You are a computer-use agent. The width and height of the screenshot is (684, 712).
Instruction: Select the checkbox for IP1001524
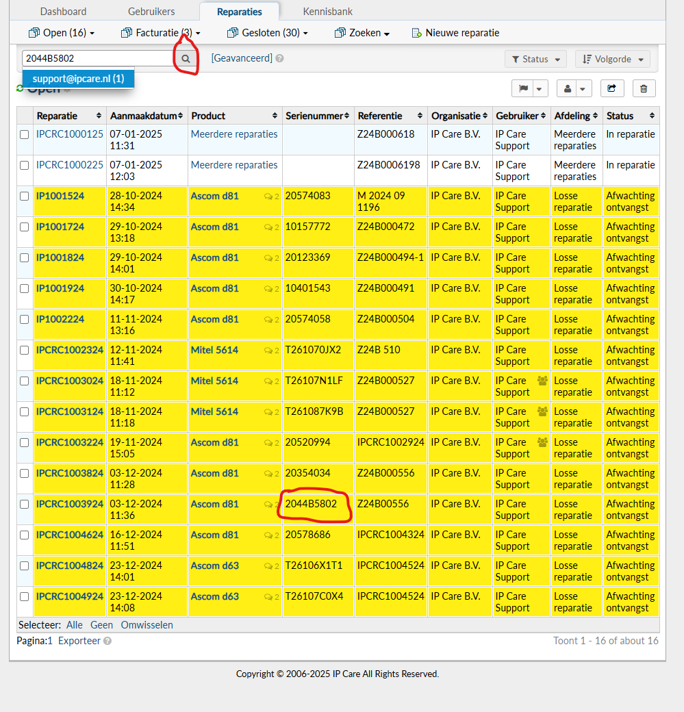click(24, 196)
